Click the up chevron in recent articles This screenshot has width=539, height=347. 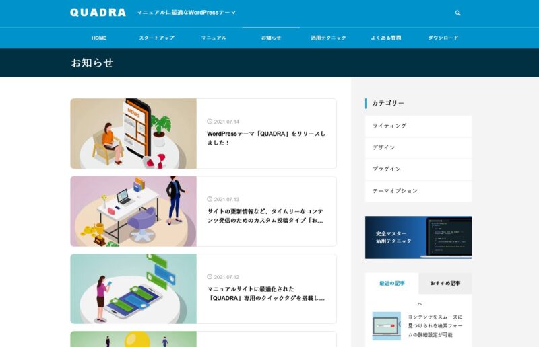[419, 304]
